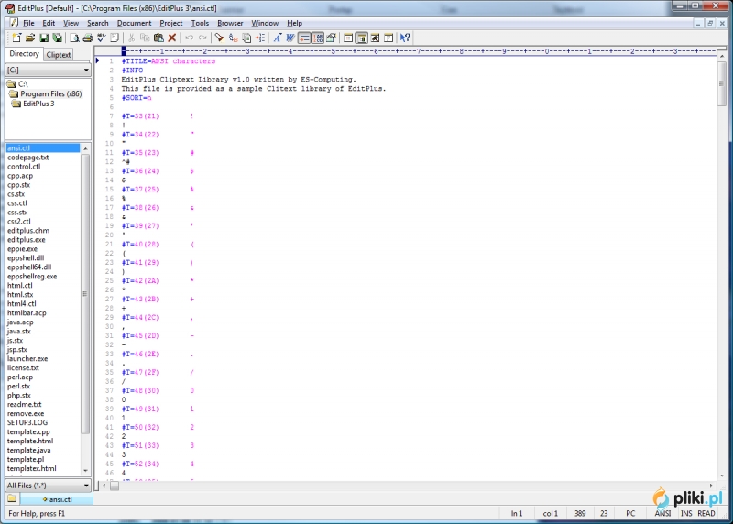
Task: Click the Print printer icon
Action: 87,38
